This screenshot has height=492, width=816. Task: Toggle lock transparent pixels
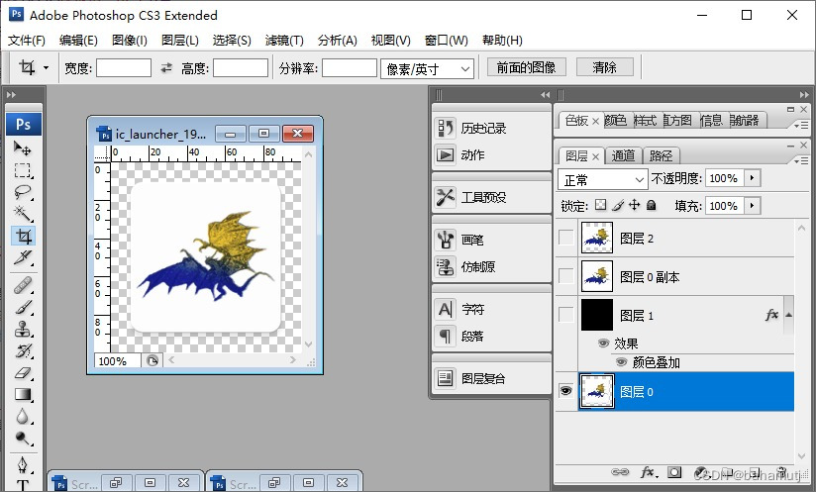pyautogui.click(x=600, y=205)
